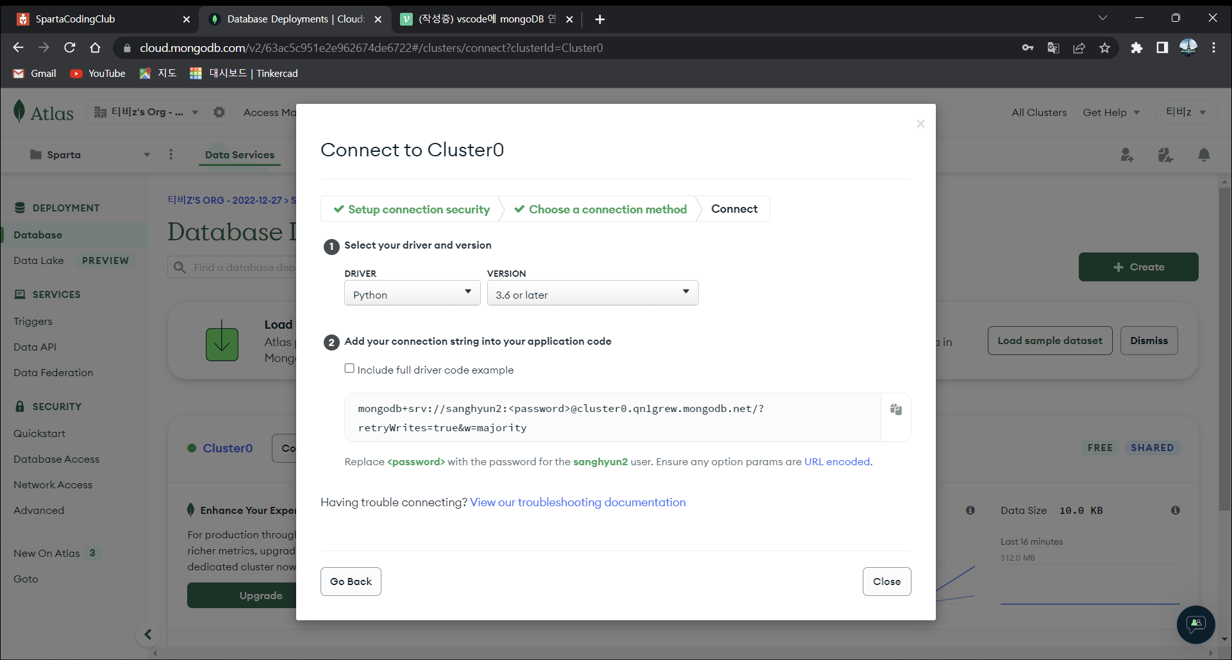This screenshot has height=660, width=1232.
Task: Click the Atlas leaf logo
Action: (x=20, y=110)
